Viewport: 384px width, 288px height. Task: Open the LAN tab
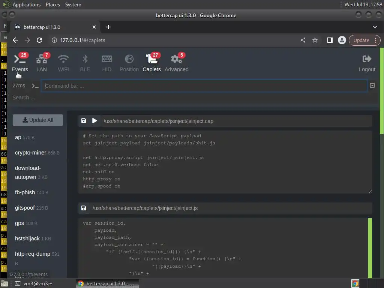(42, 63)
